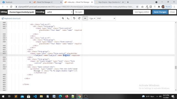The width and height of the screenshot is (177, 99).
Task: Open Chrome three-dot menu
Action: click(x=174, y=7)
